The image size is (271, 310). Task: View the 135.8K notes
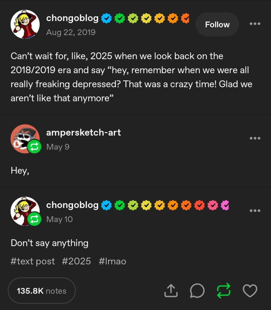tap(42, 291)
